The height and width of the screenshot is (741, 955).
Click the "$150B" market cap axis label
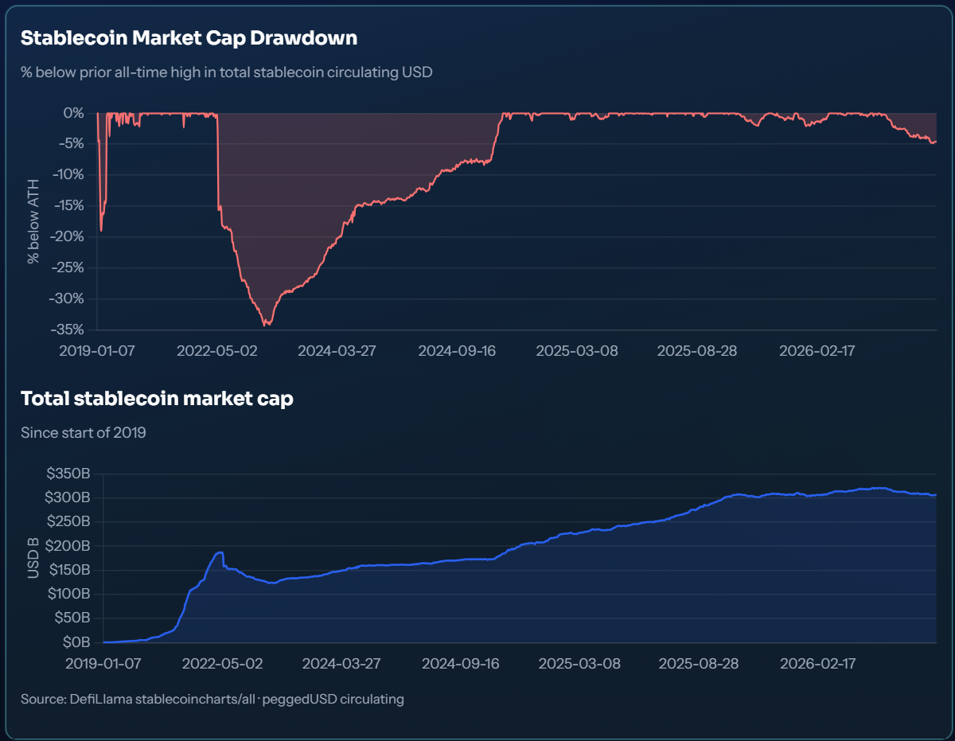pyautogui.click(x=68, y=570)
